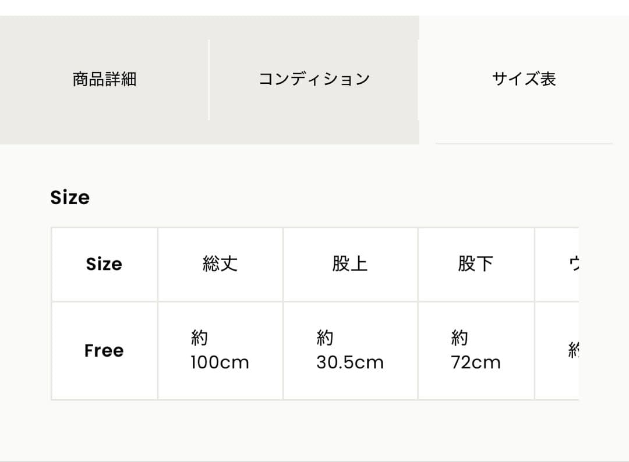Click the underline beneath the サイズ表 tab
The image size is (629, 462).
[524, 140]
